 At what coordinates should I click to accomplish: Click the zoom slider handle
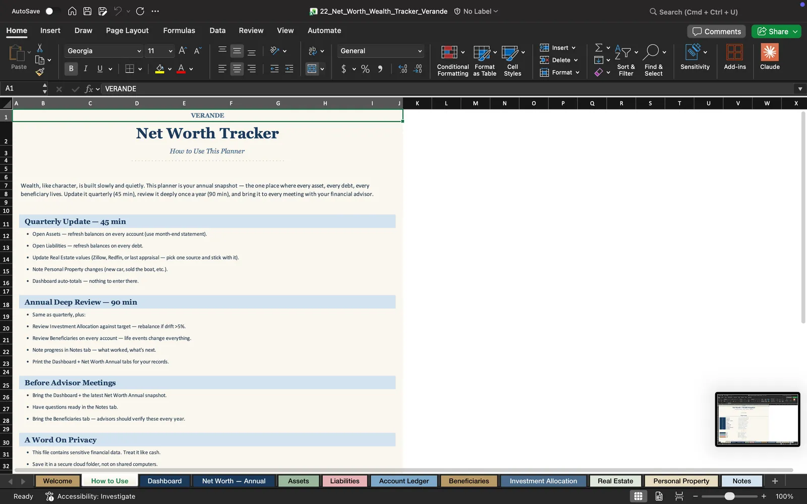[x=729, y=496]
